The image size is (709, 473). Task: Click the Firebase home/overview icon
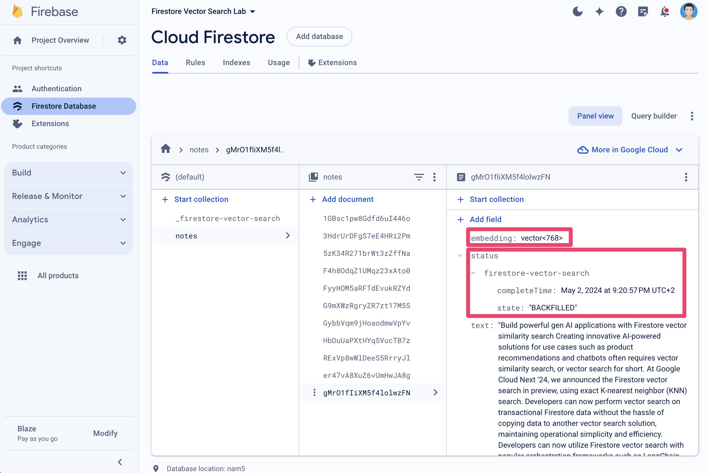point(18,40)
